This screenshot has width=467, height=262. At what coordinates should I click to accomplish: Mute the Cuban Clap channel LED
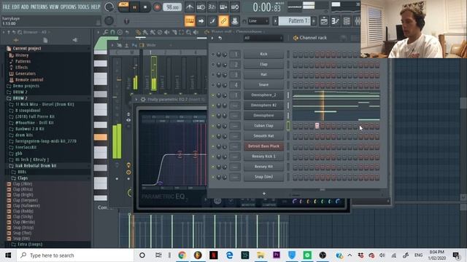(212, 126)
